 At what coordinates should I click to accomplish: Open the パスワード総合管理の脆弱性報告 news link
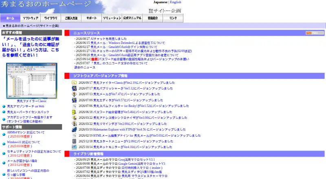(140, 59)
